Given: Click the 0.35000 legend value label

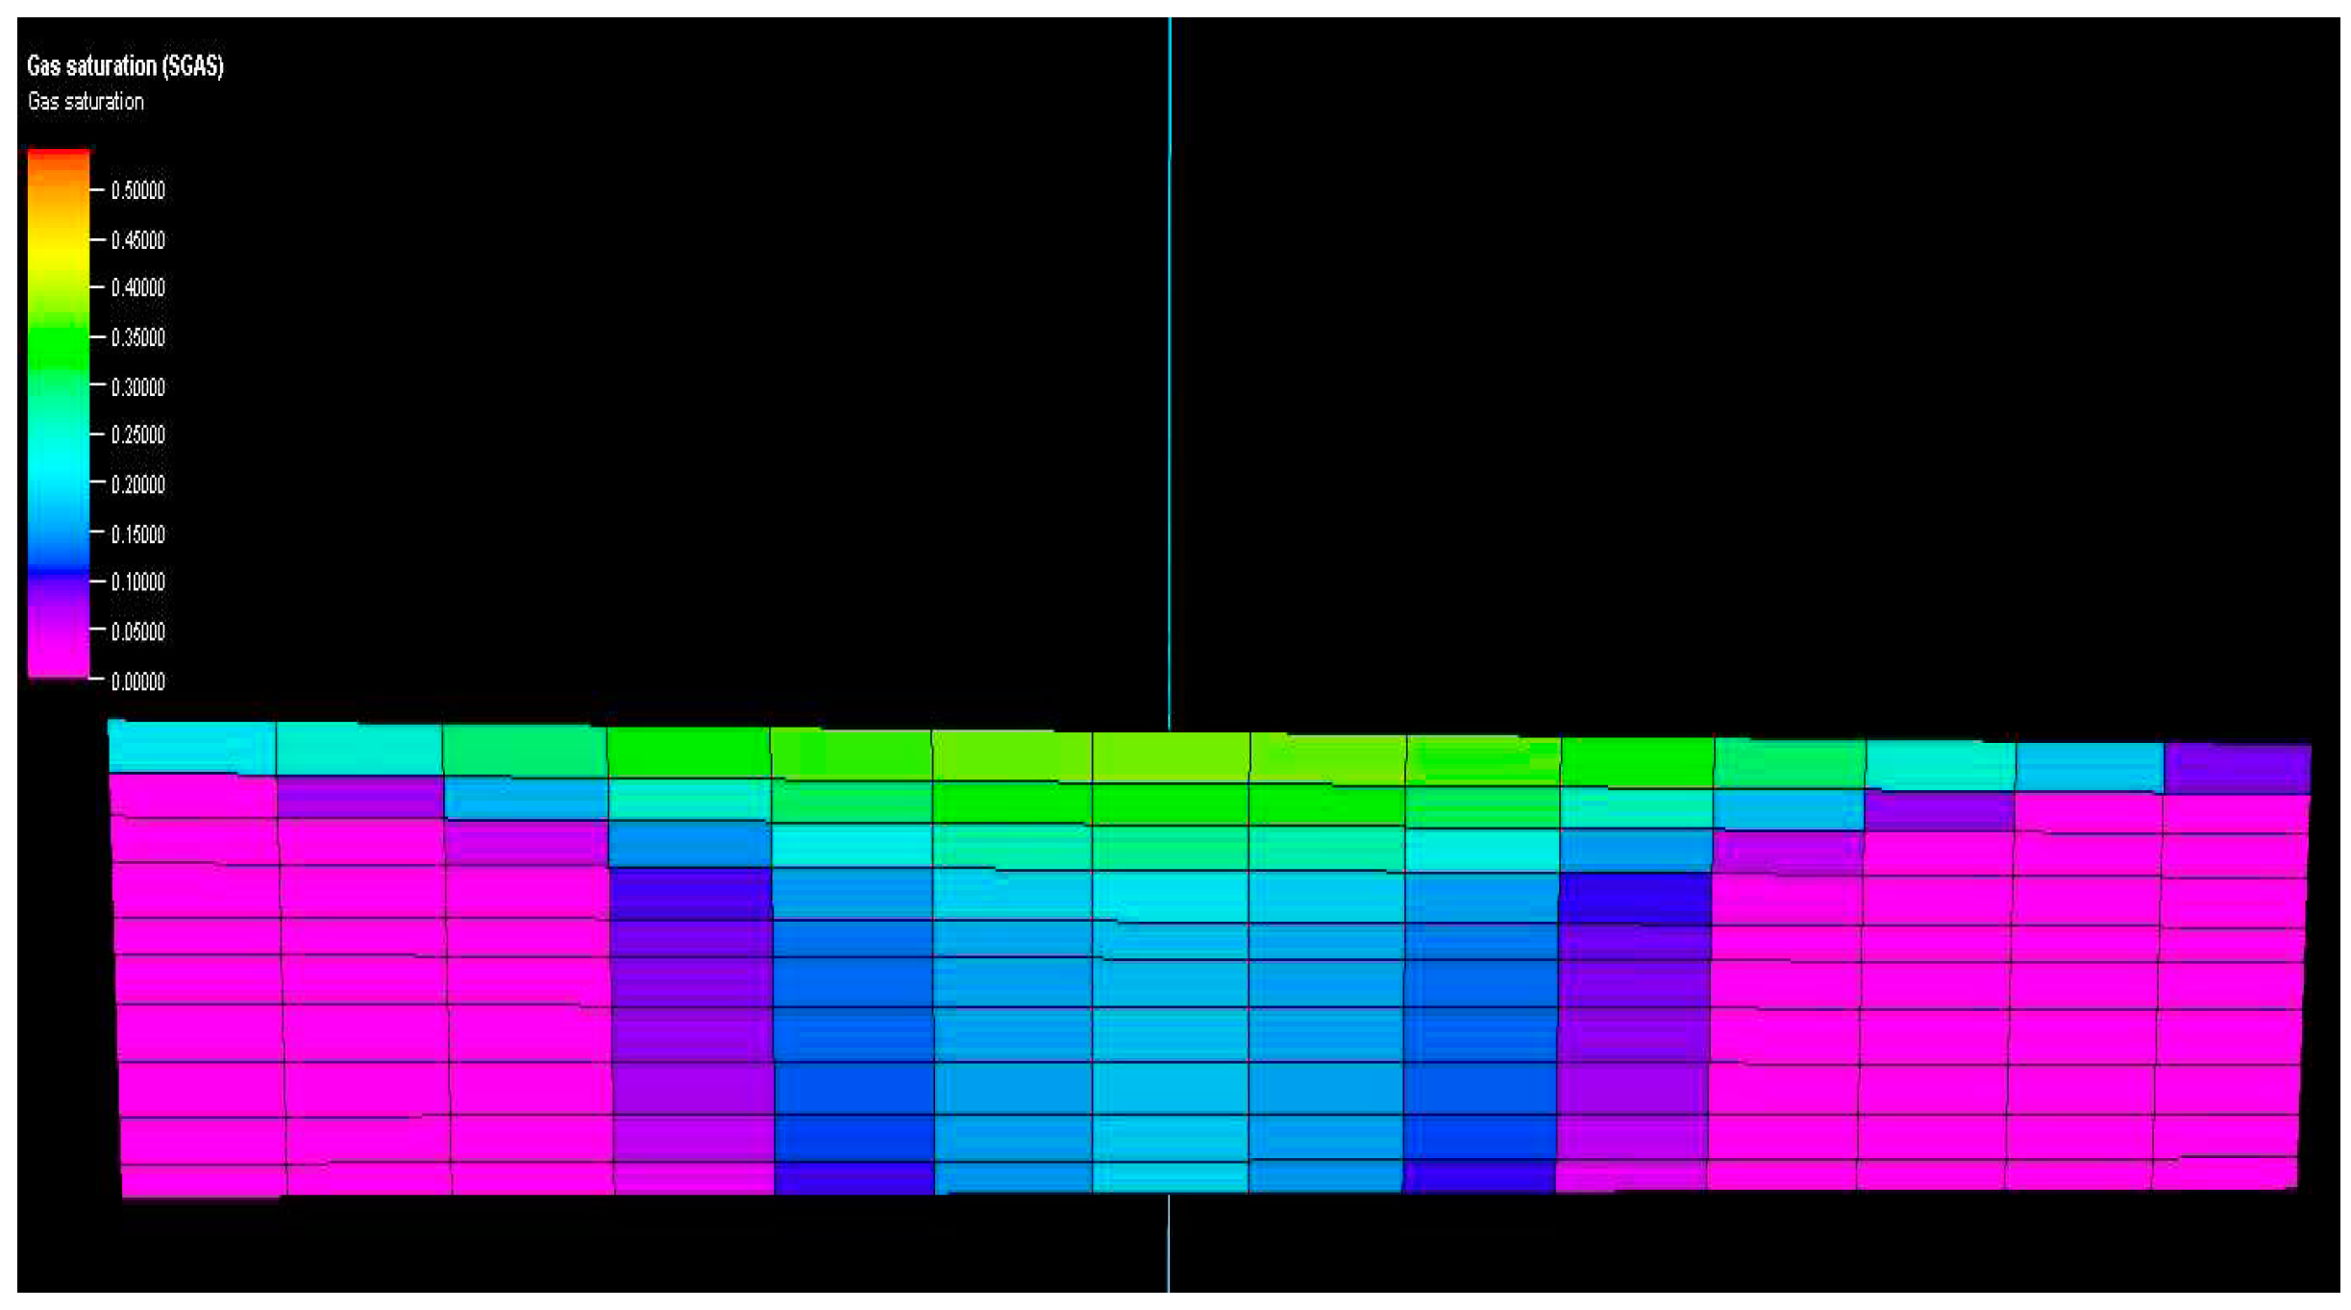Looking at the screenshot, I should [137, 337].
